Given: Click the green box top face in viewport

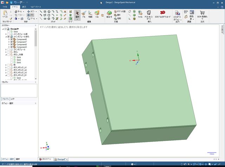Looking at the screenshot, I should pos(143,82).
